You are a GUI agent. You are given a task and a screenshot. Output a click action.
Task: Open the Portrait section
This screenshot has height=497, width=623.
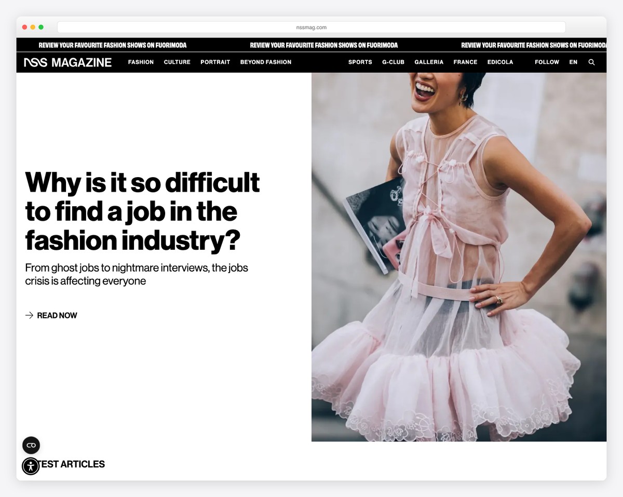(215, 62)
